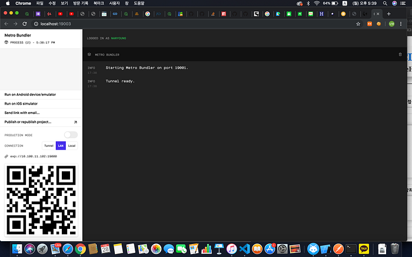This screenshot has height=257, width=412.
Task: Click the NANYOUNG username link
Action: click(x=118, y=38)
